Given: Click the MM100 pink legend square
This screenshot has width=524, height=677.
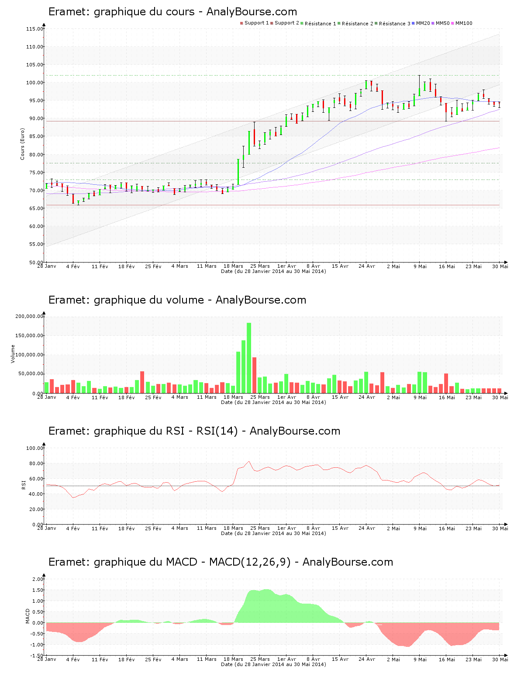Looking at the screenshot, I should tap(452, 23).
